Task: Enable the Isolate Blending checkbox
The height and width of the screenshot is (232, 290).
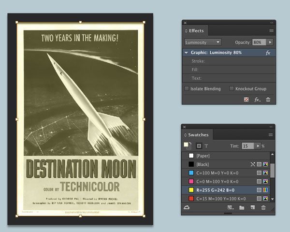Action: (x=187, y=88)
